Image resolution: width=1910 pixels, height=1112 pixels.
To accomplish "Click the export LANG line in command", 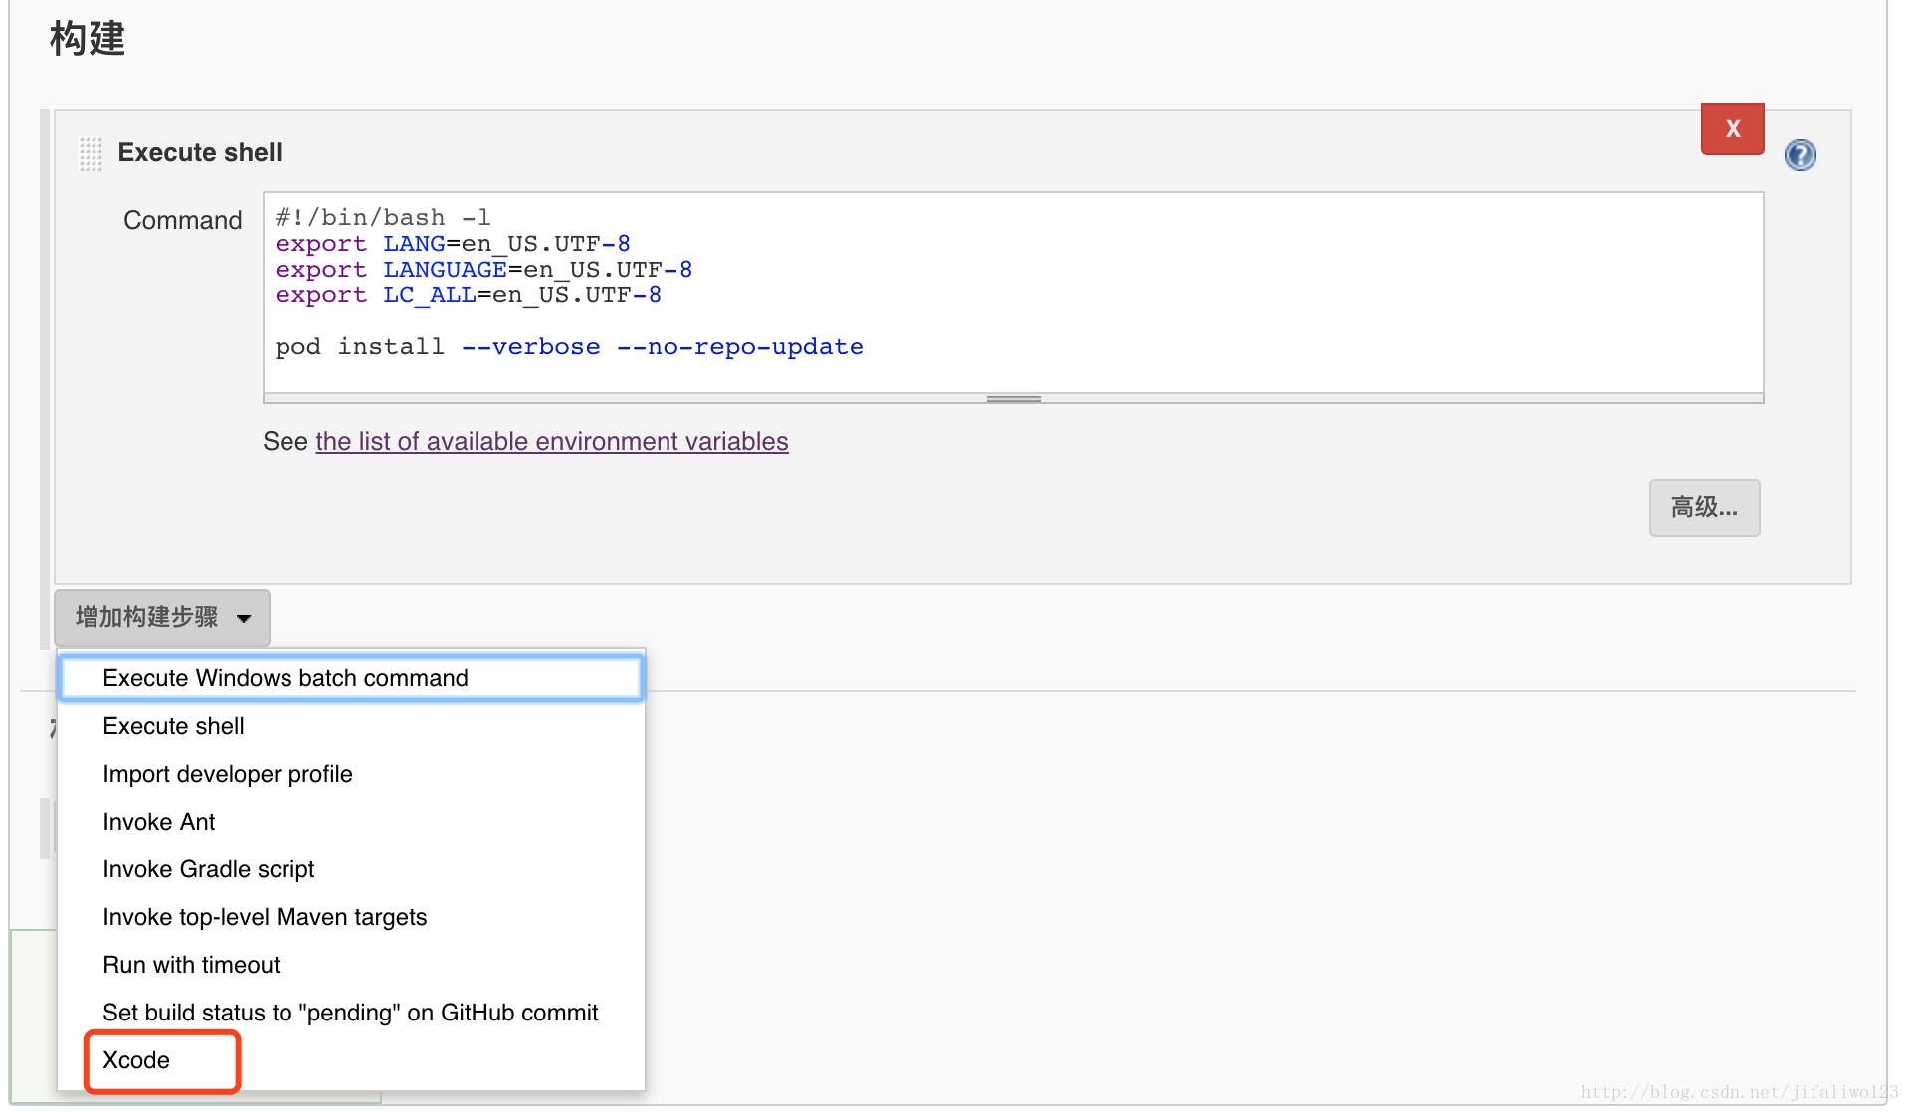I will (x=453, y=244).
